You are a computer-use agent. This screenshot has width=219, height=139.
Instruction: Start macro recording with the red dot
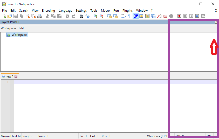pos(179,16)
